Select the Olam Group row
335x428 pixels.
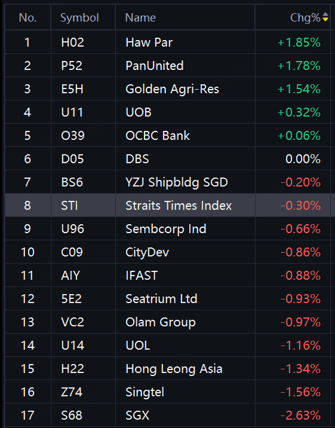[x=168, y=322]
